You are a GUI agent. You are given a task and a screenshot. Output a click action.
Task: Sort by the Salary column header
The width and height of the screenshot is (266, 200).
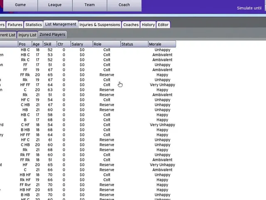(x=82, y=44)
